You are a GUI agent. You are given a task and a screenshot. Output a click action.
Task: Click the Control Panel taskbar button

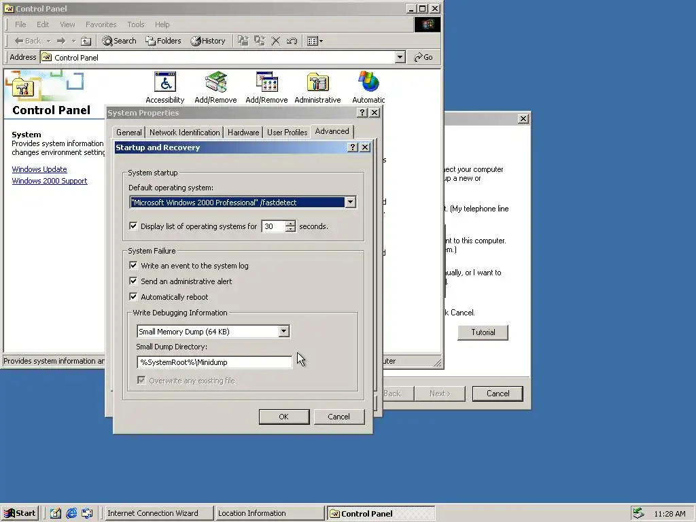381,514
